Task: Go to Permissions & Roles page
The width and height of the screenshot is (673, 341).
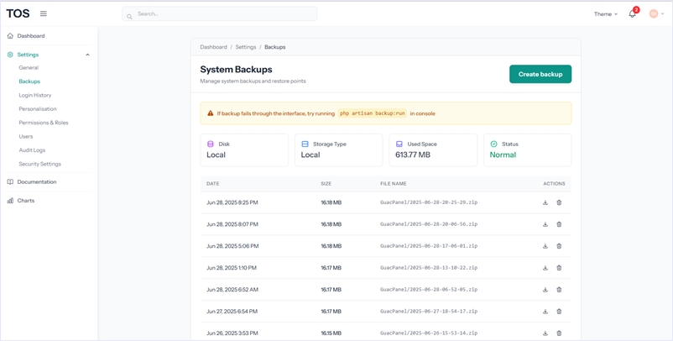Action: (44, 123)
